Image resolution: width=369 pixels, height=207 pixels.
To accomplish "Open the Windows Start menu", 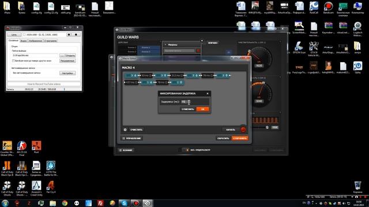I will (5, 203).
